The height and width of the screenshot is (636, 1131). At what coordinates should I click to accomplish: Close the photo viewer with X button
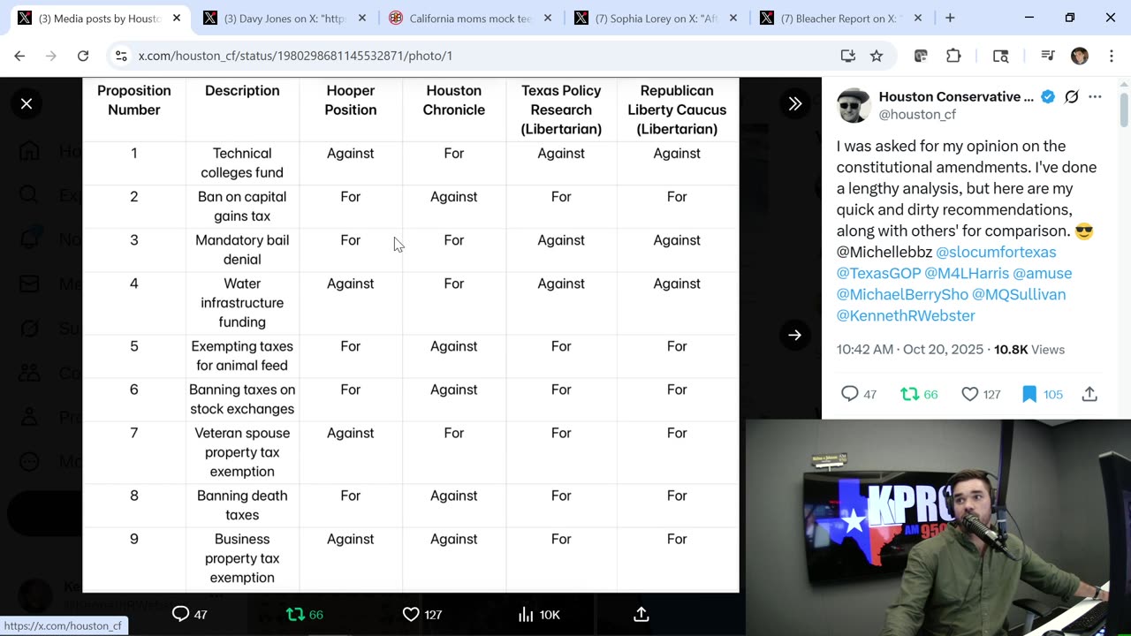pos(27,103)
